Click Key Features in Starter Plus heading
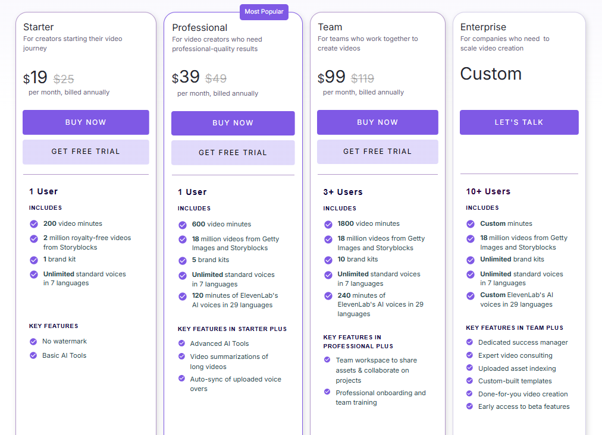This screenshot has width=602, height=435. [x=232, y=329]
